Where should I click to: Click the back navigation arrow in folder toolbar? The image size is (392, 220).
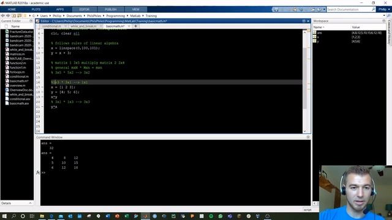[2, 15]
